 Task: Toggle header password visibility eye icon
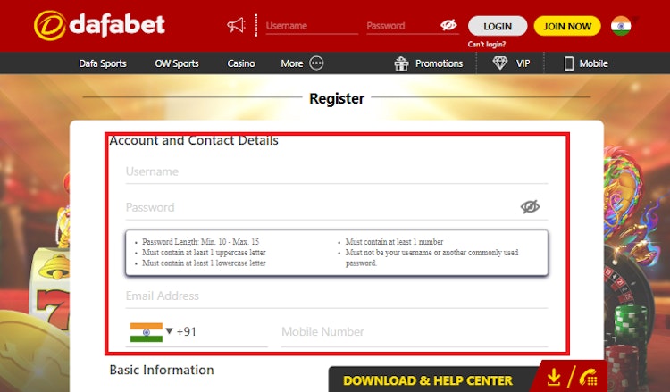(x=448, y=25)
